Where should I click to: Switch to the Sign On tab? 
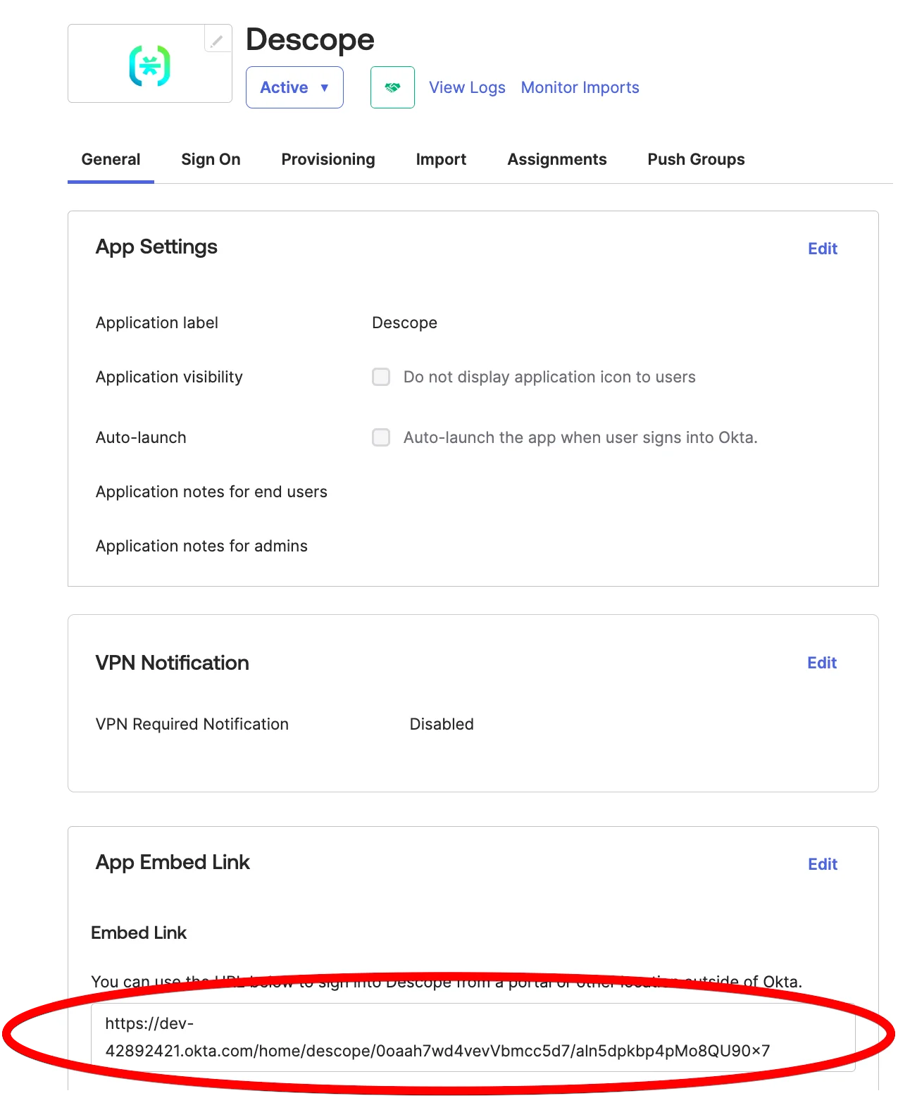pyautogui.click(x=211, y=159)
